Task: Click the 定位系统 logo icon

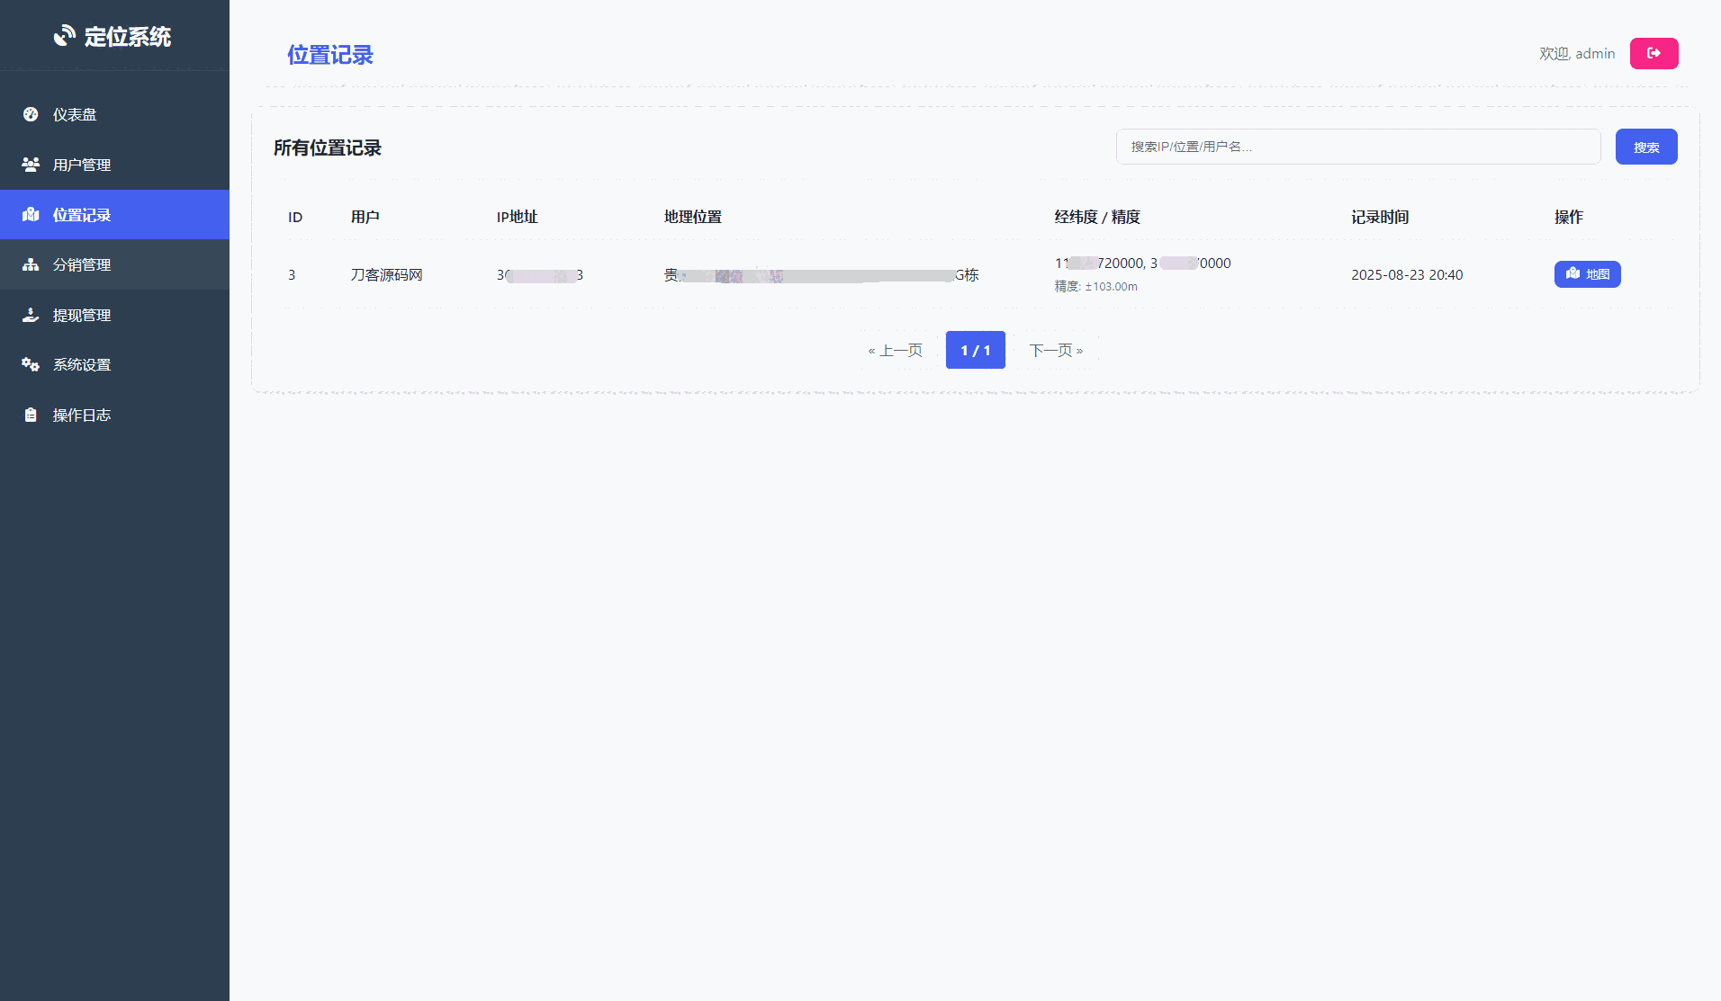Action: (x=65, y=36)
